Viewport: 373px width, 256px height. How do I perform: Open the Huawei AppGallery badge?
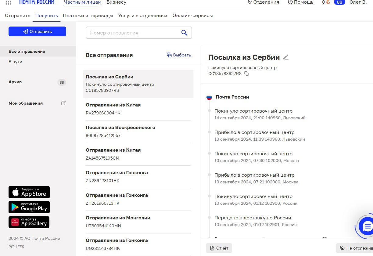(29, 222)
